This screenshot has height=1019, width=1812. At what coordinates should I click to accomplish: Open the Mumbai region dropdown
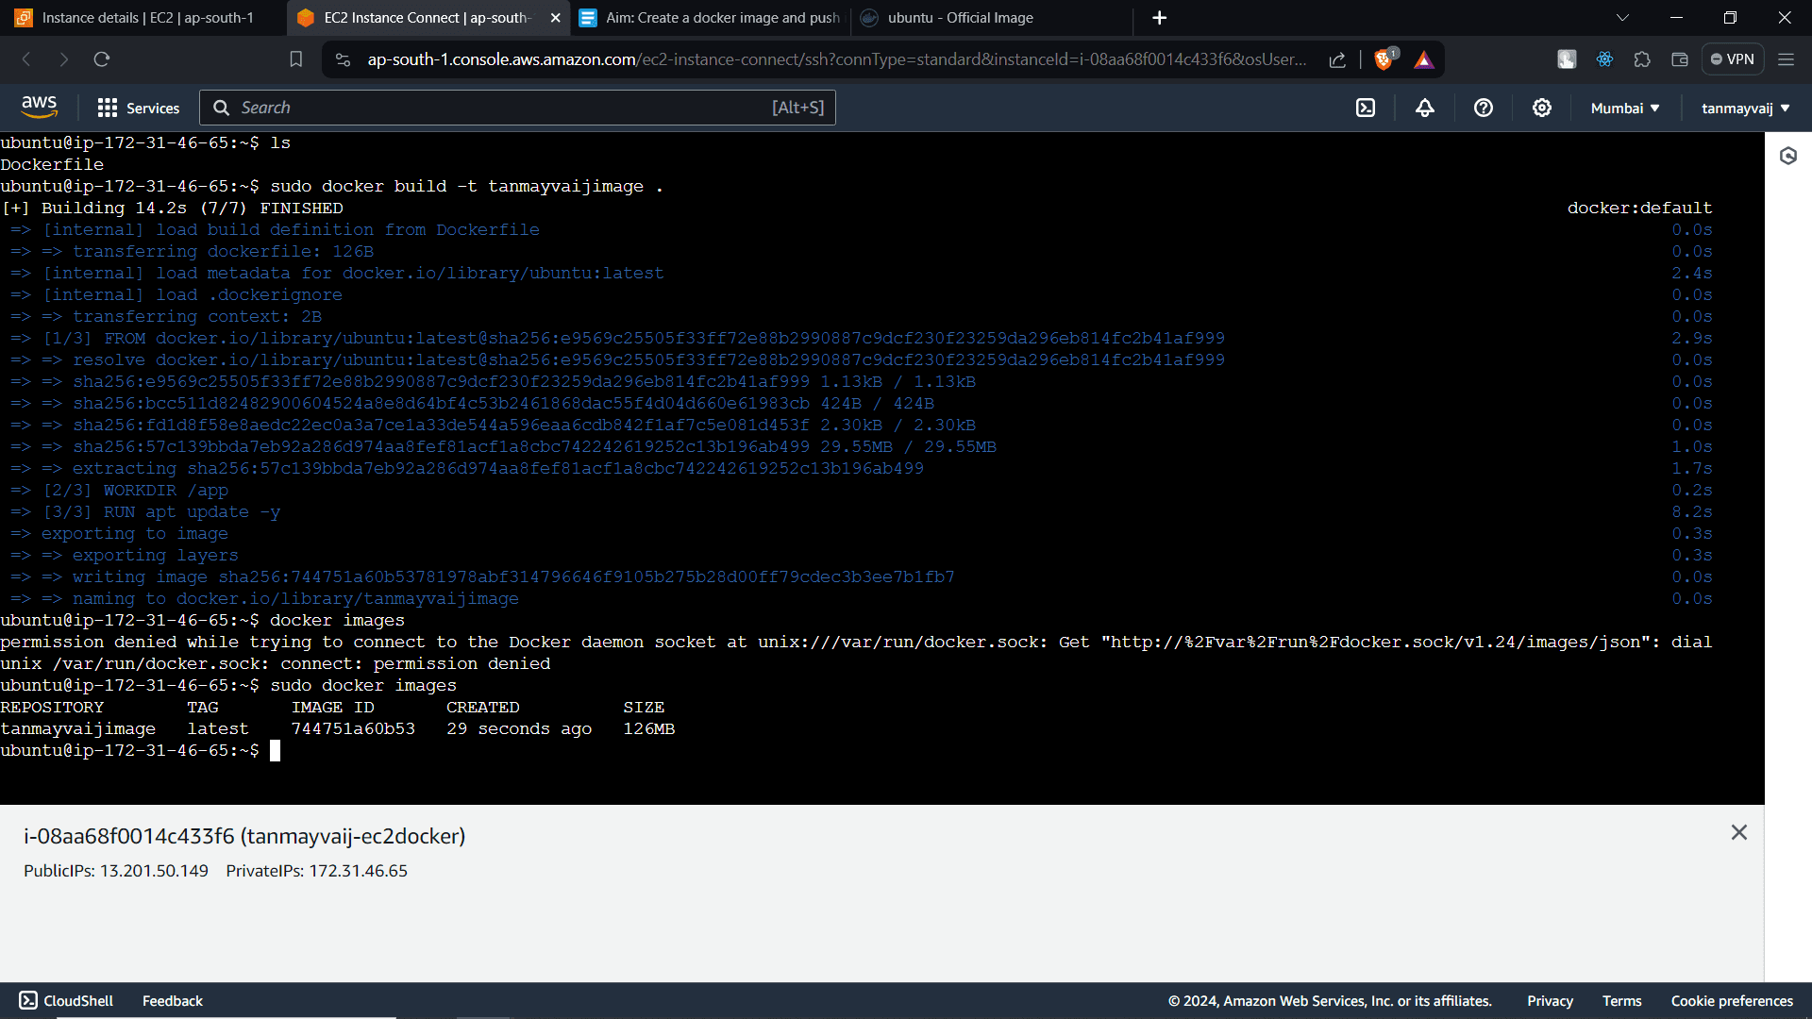pyautogui.click(x=1623, y=108)
